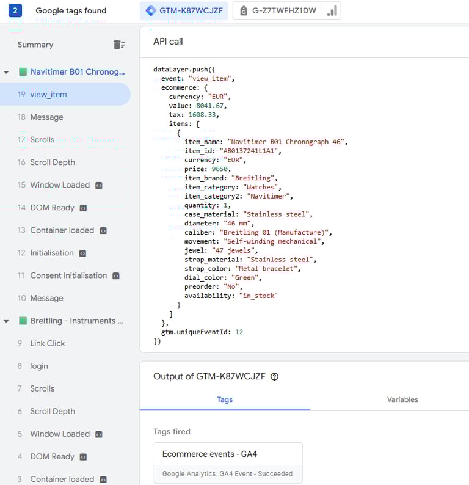Image resolution: width=469 pixels, height=485 pixels.
Task: Select event 13 Container loaded
Action: click(x=65, y=230)
